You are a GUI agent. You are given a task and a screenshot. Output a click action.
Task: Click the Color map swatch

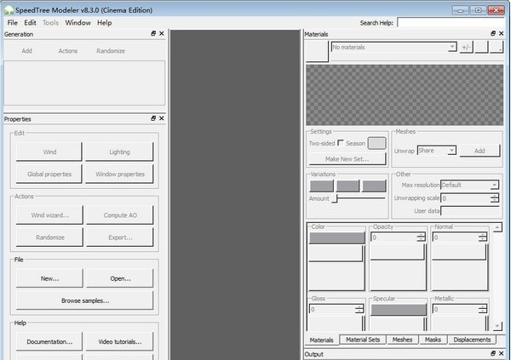[336, 237]
